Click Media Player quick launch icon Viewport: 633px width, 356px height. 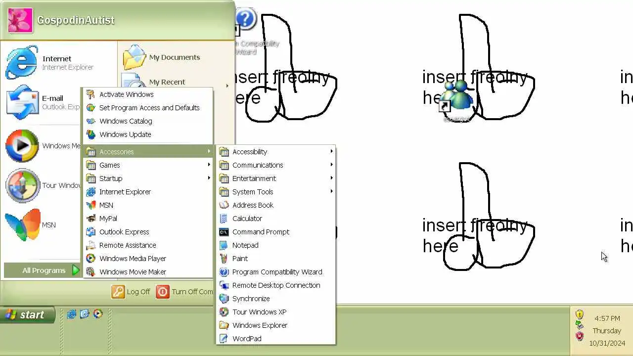click(x=98, y=313)
